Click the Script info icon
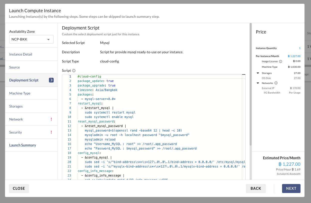Screen dimensions: 311x203 74,71
